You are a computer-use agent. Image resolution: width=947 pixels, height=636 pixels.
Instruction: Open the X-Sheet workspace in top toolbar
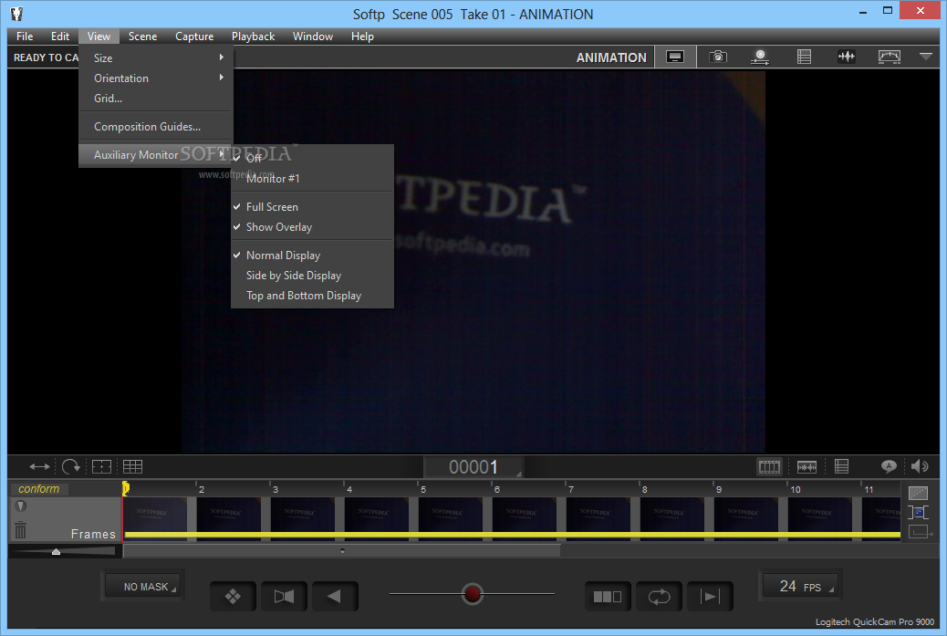click(804, 57)
